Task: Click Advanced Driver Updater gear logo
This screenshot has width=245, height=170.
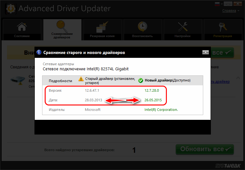Action: 11,8
